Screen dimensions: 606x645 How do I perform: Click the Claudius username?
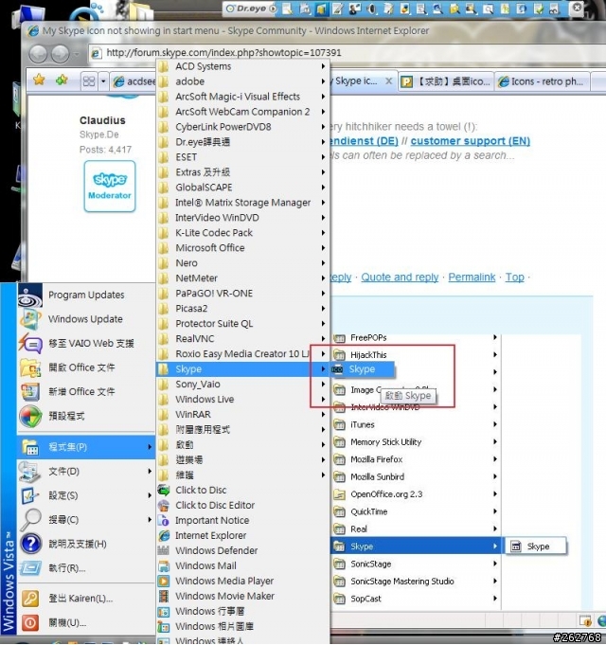pyautogui.click(x=102, y=120)
